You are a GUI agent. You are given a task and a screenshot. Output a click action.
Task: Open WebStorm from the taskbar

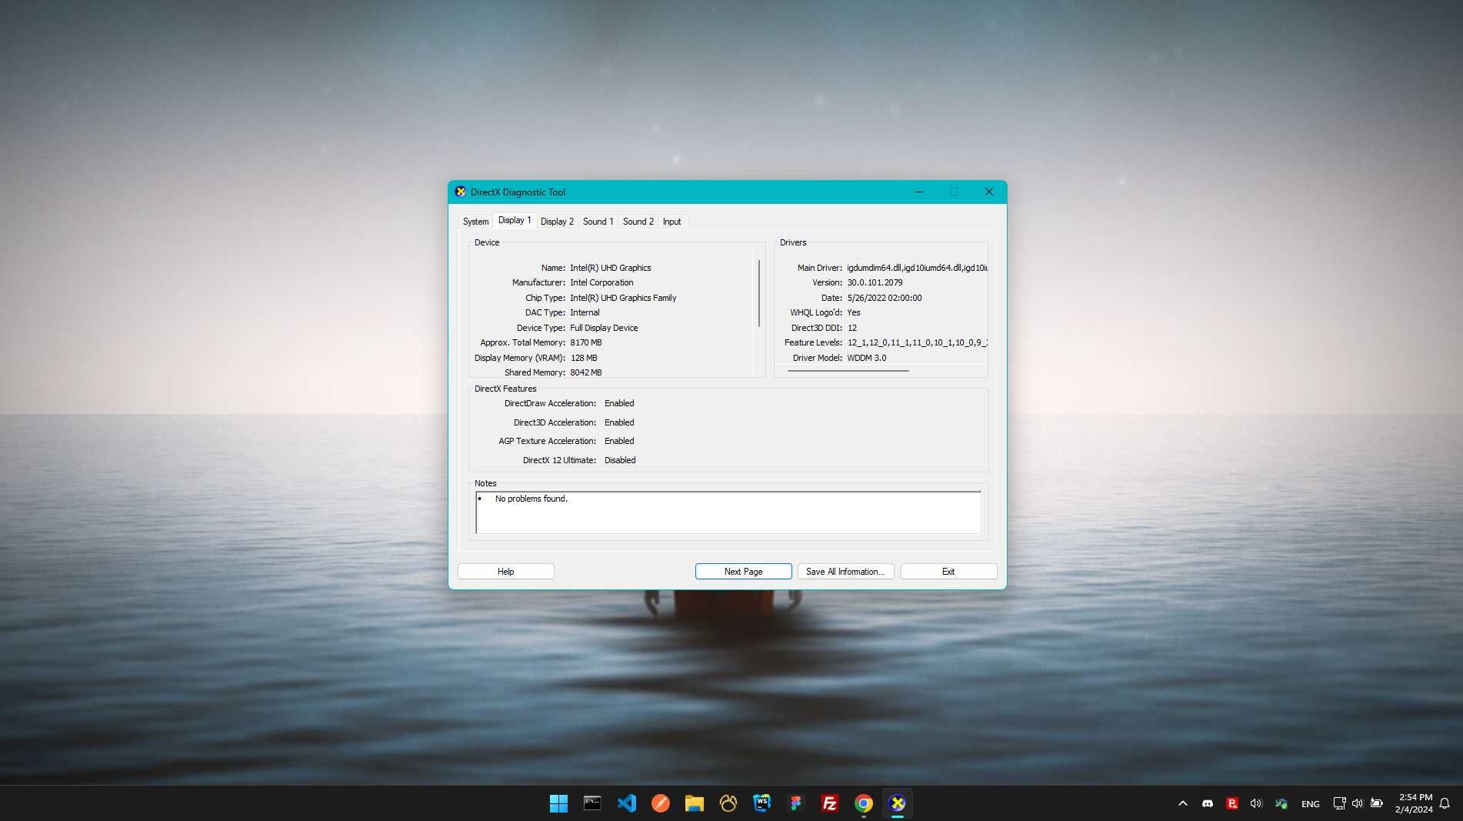click(x=761, y=803)
